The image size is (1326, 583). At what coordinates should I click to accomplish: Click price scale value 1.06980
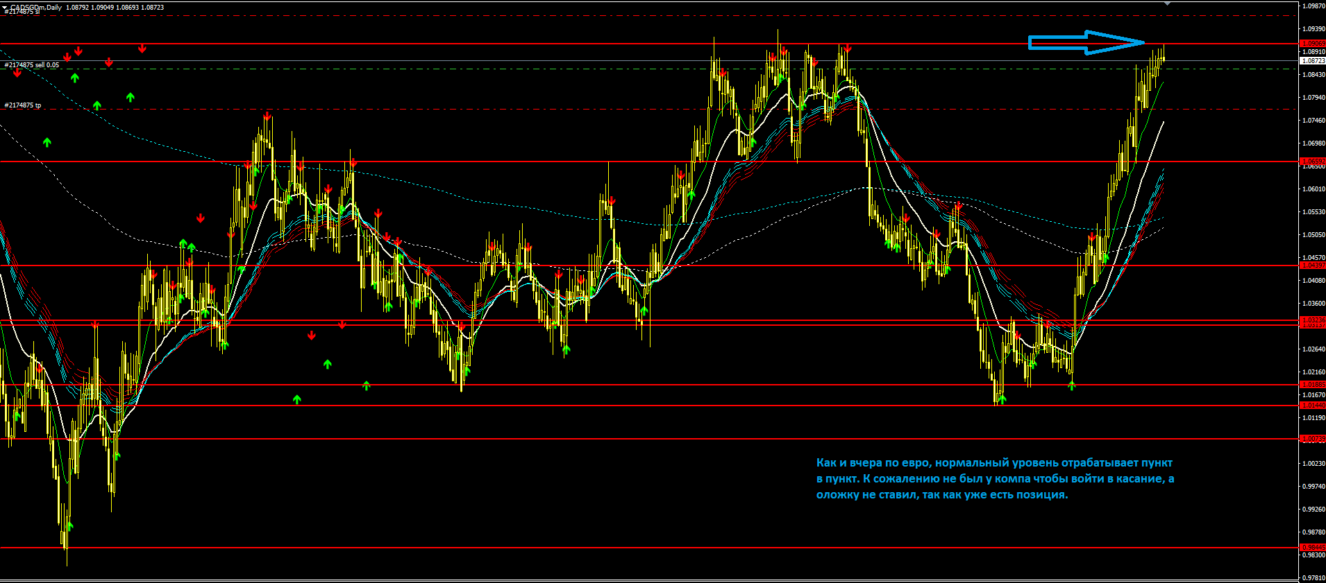pos(1313,143)
